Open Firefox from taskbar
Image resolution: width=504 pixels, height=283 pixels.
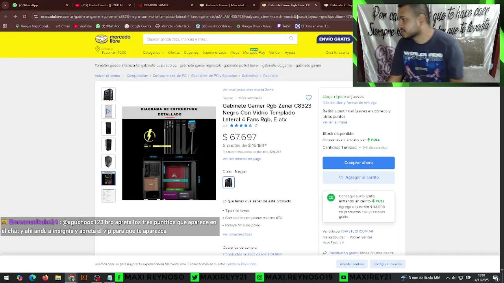point(45,278)
